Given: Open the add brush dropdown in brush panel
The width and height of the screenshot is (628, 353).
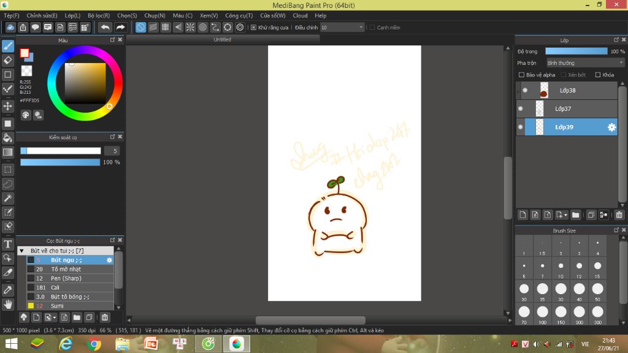Looking at the screenshot, I should point(50,317).
